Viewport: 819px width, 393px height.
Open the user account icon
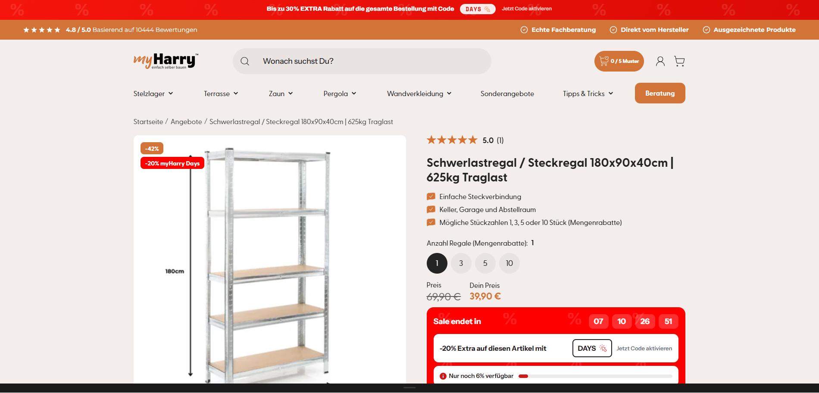tap(660, 61)
